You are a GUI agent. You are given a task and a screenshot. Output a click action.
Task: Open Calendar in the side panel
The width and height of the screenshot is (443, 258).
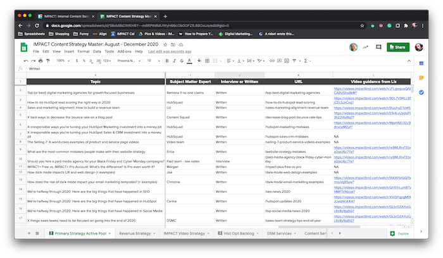[x=421, y=63]
